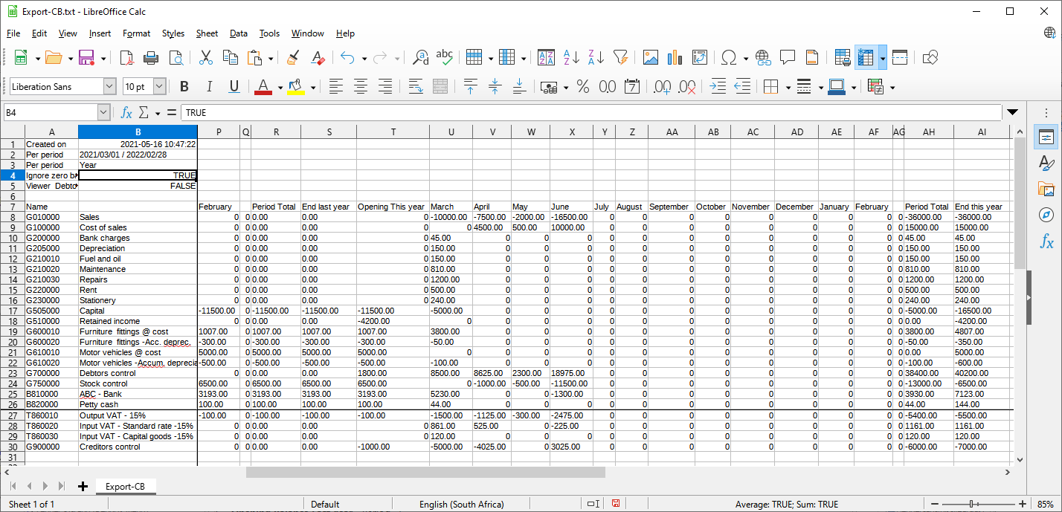
Task: Toggle Bold formatting
Action: (x=184, y=87)
